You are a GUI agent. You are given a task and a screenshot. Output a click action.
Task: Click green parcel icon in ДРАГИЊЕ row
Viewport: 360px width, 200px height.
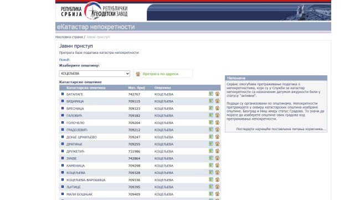click(x=211, y=143)
